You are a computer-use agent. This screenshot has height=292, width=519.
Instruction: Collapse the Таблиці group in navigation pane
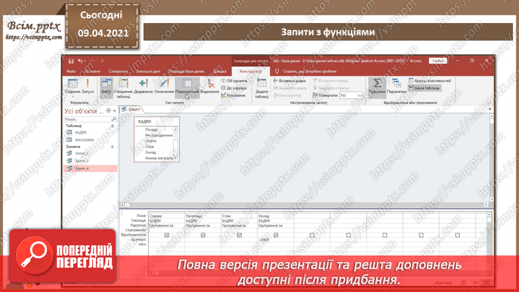[112, 126]
